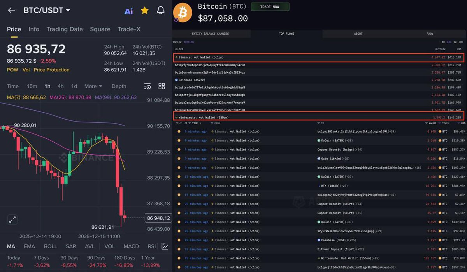The height and width of the screenshot is (272, 467).
Task: Click the KuCoin (3A7EH) (+38) recipient
Action: [335, 140]
